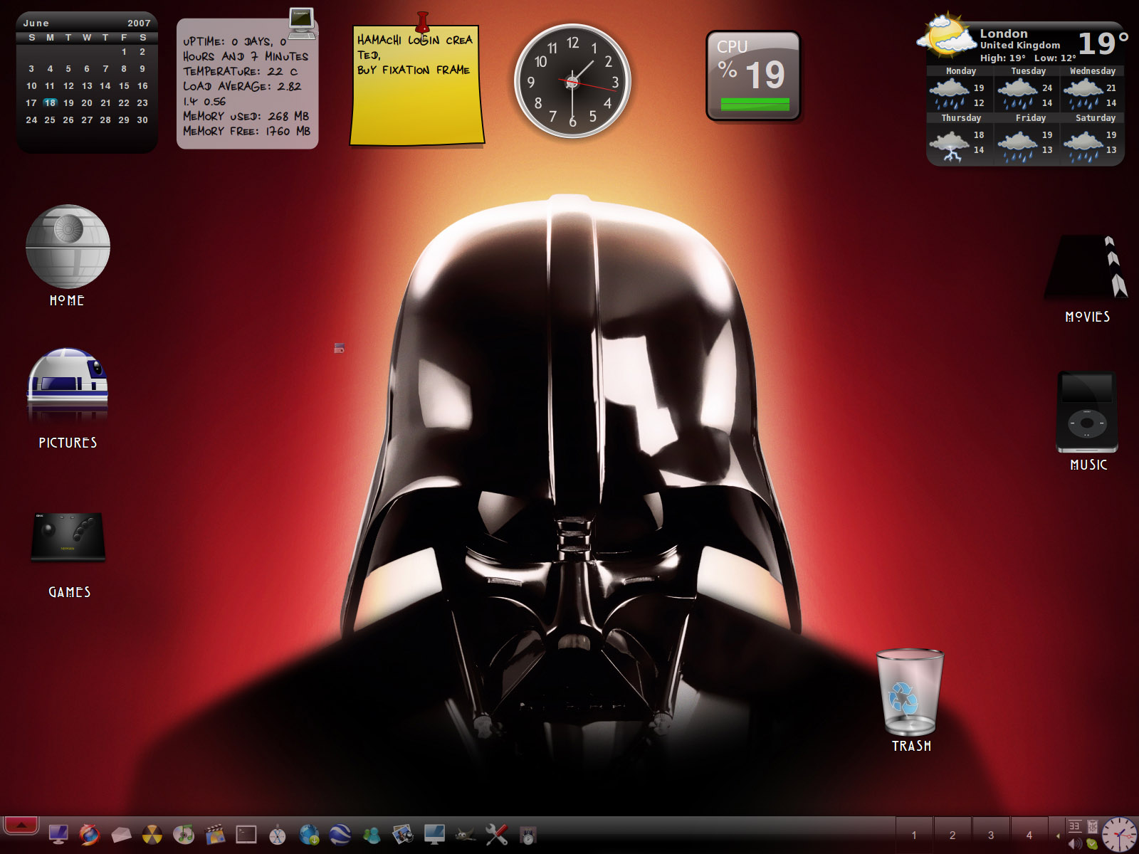Click the red pushpin on sticky note
Image resolution: width=1139 pixels, height=854 pixels.
click(x=423, y=25)
